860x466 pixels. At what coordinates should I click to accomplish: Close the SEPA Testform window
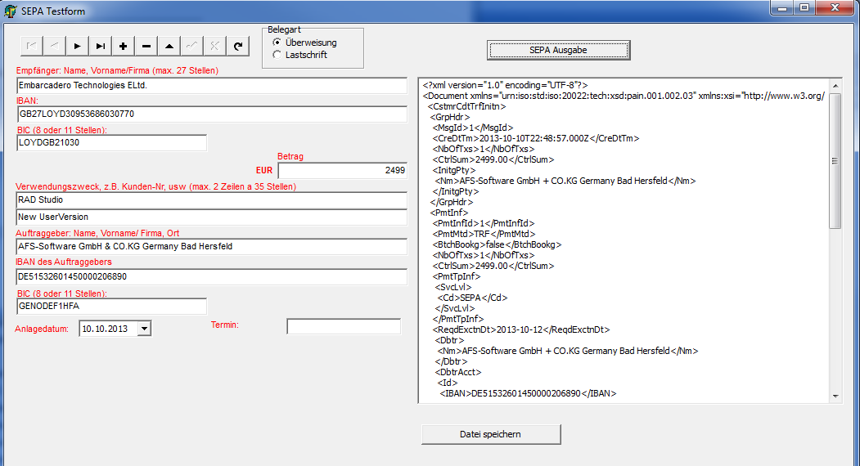coord(835,7)
